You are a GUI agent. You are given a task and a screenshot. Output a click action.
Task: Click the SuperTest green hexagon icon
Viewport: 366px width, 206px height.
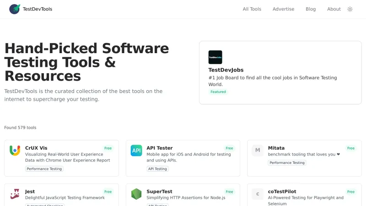click(x=136, y=194)
